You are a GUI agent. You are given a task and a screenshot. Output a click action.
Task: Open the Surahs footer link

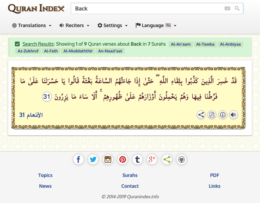130,175
